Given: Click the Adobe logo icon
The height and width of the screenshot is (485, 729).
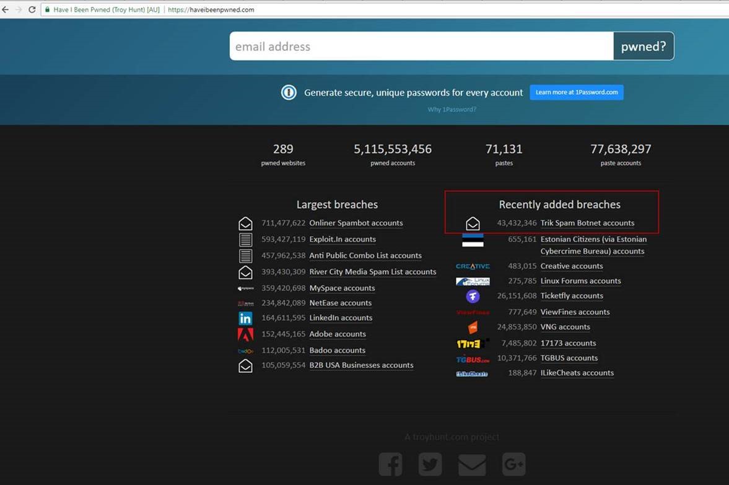Looking at the screenshot, I should (x=245, y=334).
